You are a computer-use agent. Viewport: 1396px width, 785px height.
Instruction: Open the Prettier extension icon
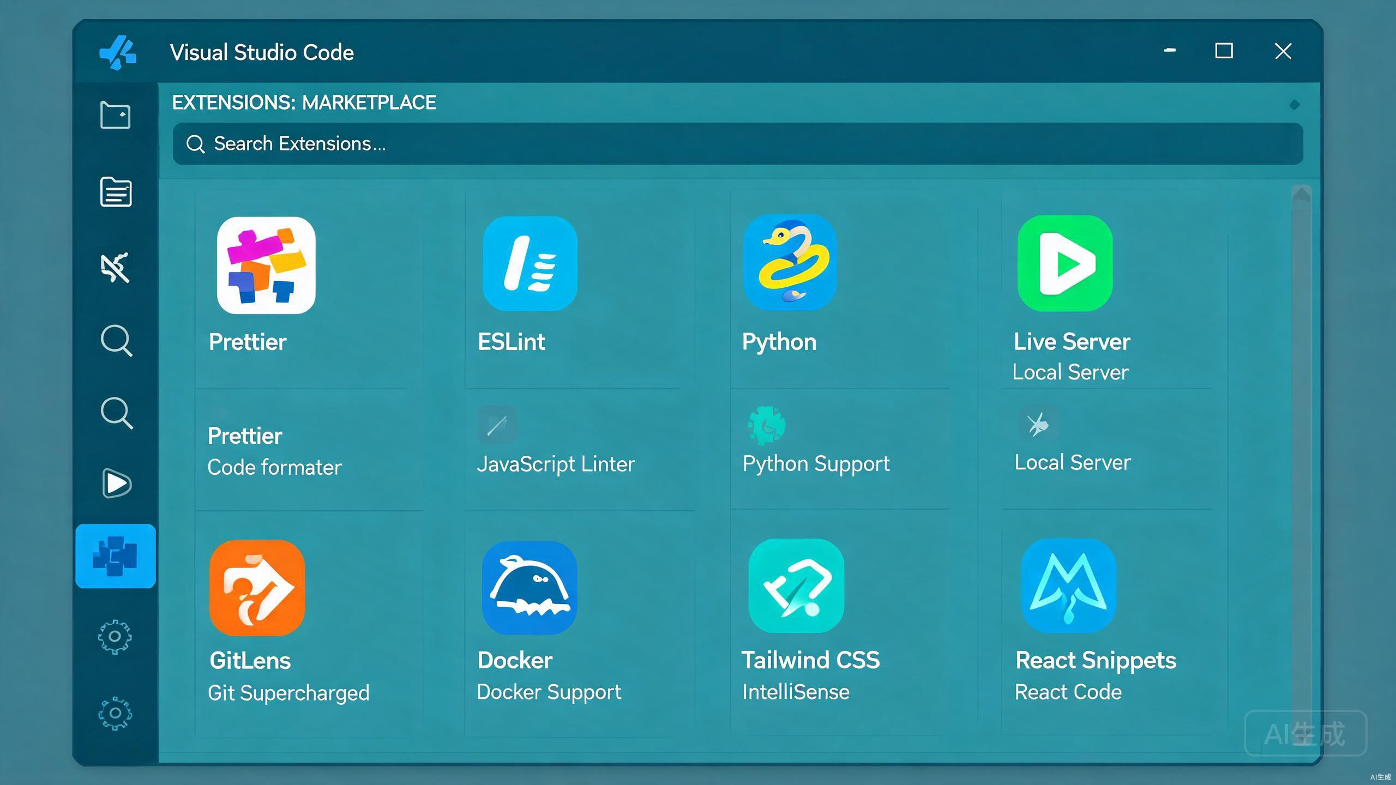(266, 265)
